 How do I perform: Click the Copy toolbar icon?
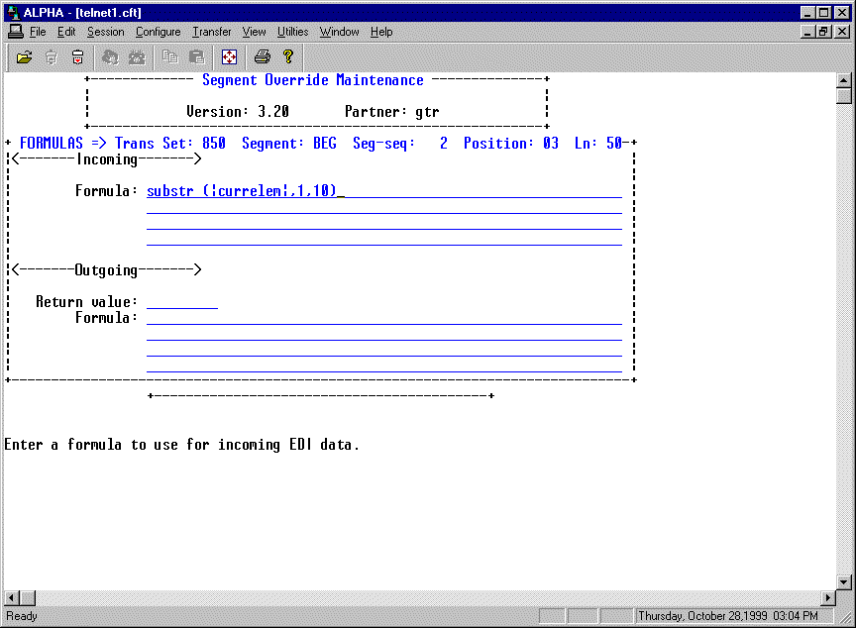168,56
